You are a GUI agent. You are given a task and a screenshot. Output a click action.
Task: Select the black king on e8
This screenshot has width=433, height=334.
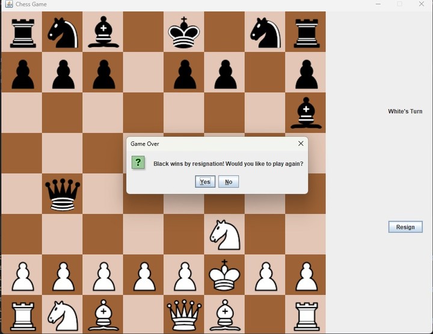click(183, 32)
